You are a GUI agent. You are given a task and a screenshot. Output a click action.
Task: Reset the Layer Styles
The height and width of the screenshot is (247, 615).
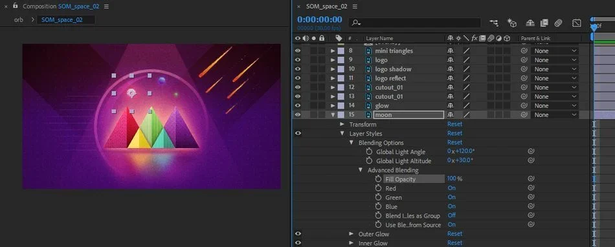(x=454, y=133)
